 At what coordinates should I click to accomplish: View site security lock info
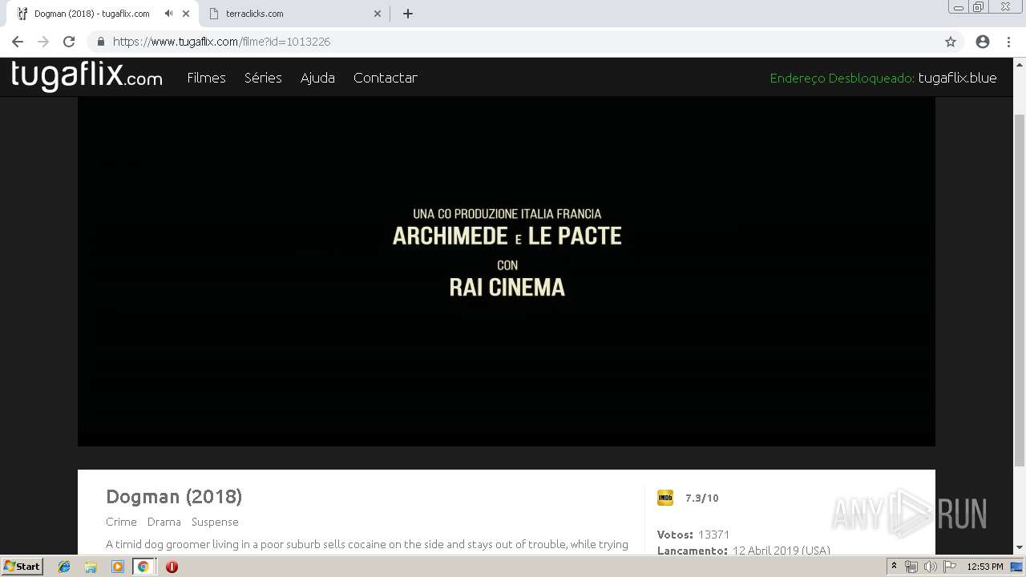(101, 42)
